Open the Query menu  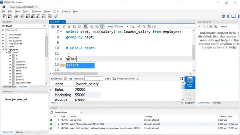[25, 11]
